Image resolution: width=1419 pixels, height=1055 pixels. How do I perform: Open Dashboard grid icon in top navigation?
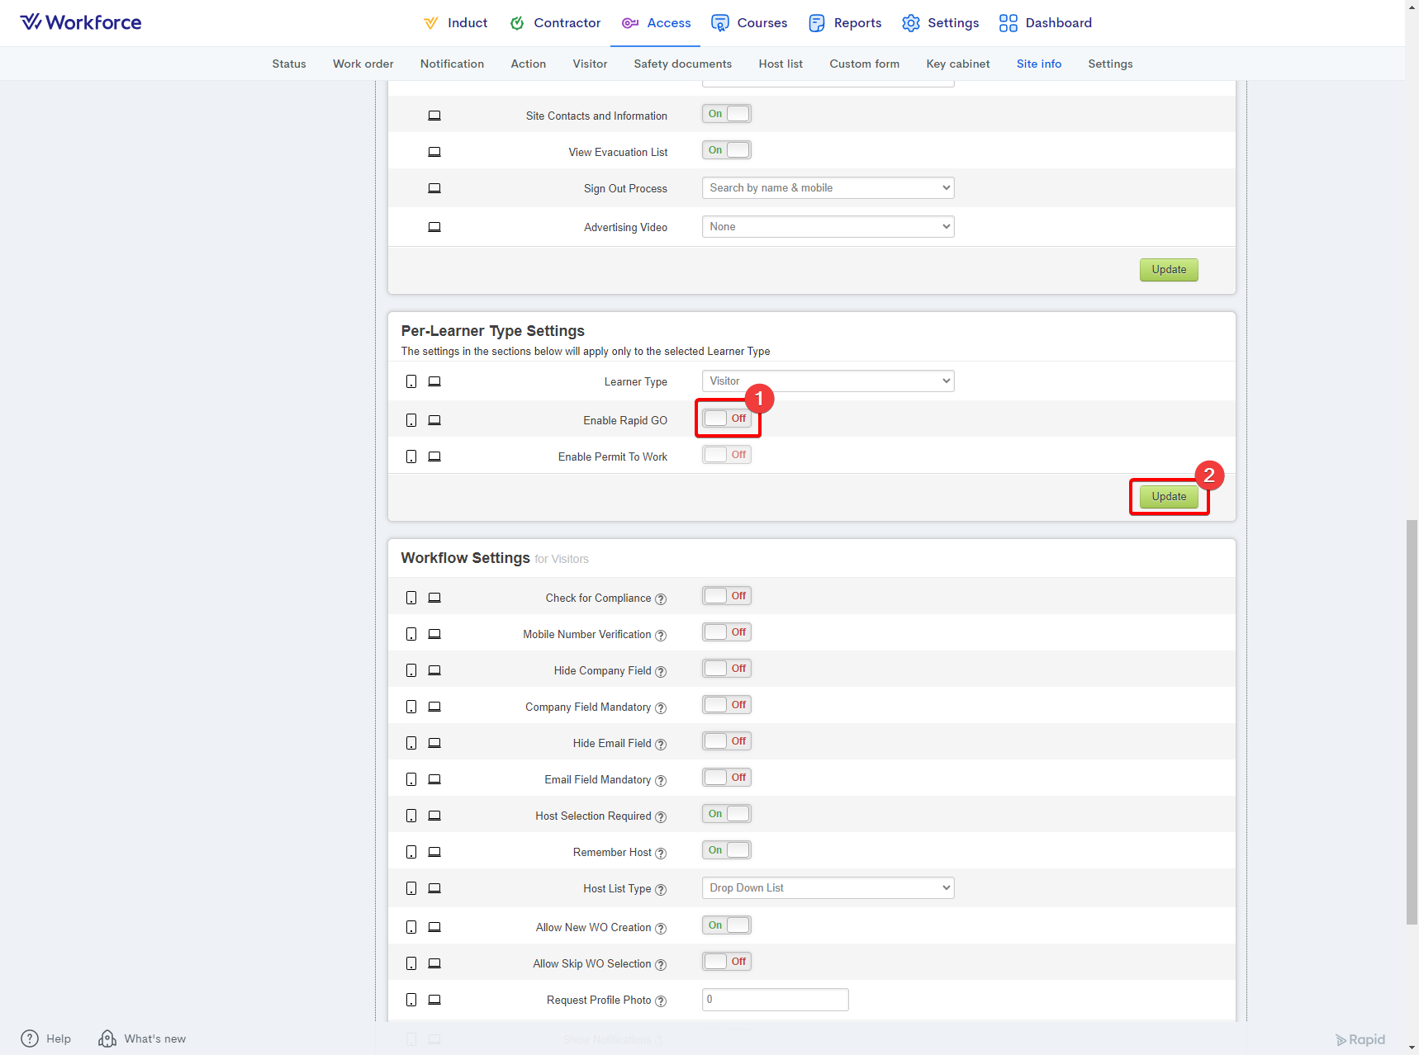(x=1008, y=23)
